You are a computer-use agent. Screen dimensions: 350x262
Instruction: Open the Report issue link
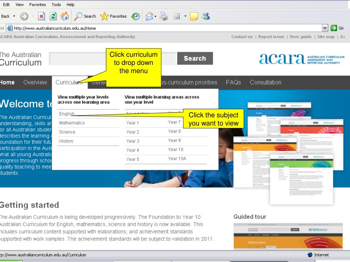pyautogui.click(x=271, y=37)
